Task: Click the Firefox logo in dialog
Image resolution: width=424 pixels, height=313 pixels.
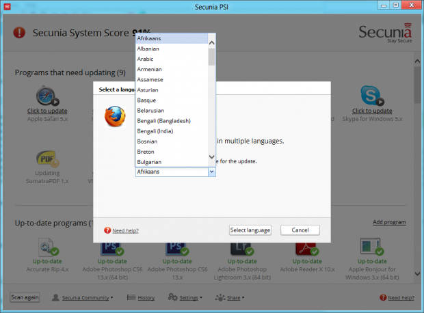Action: point(115,116)
